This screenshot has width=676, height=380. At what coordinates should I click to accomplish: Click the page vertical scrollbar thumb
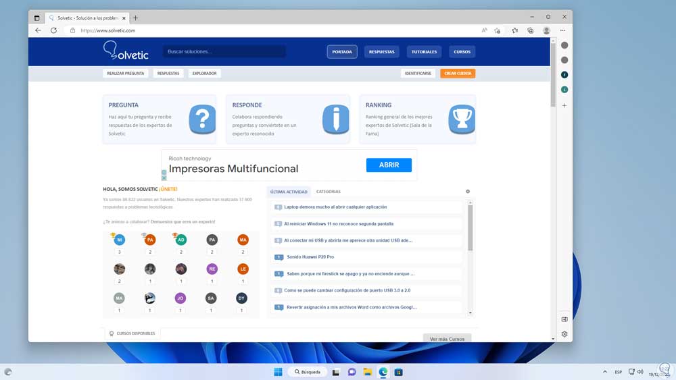click(553, 74)
